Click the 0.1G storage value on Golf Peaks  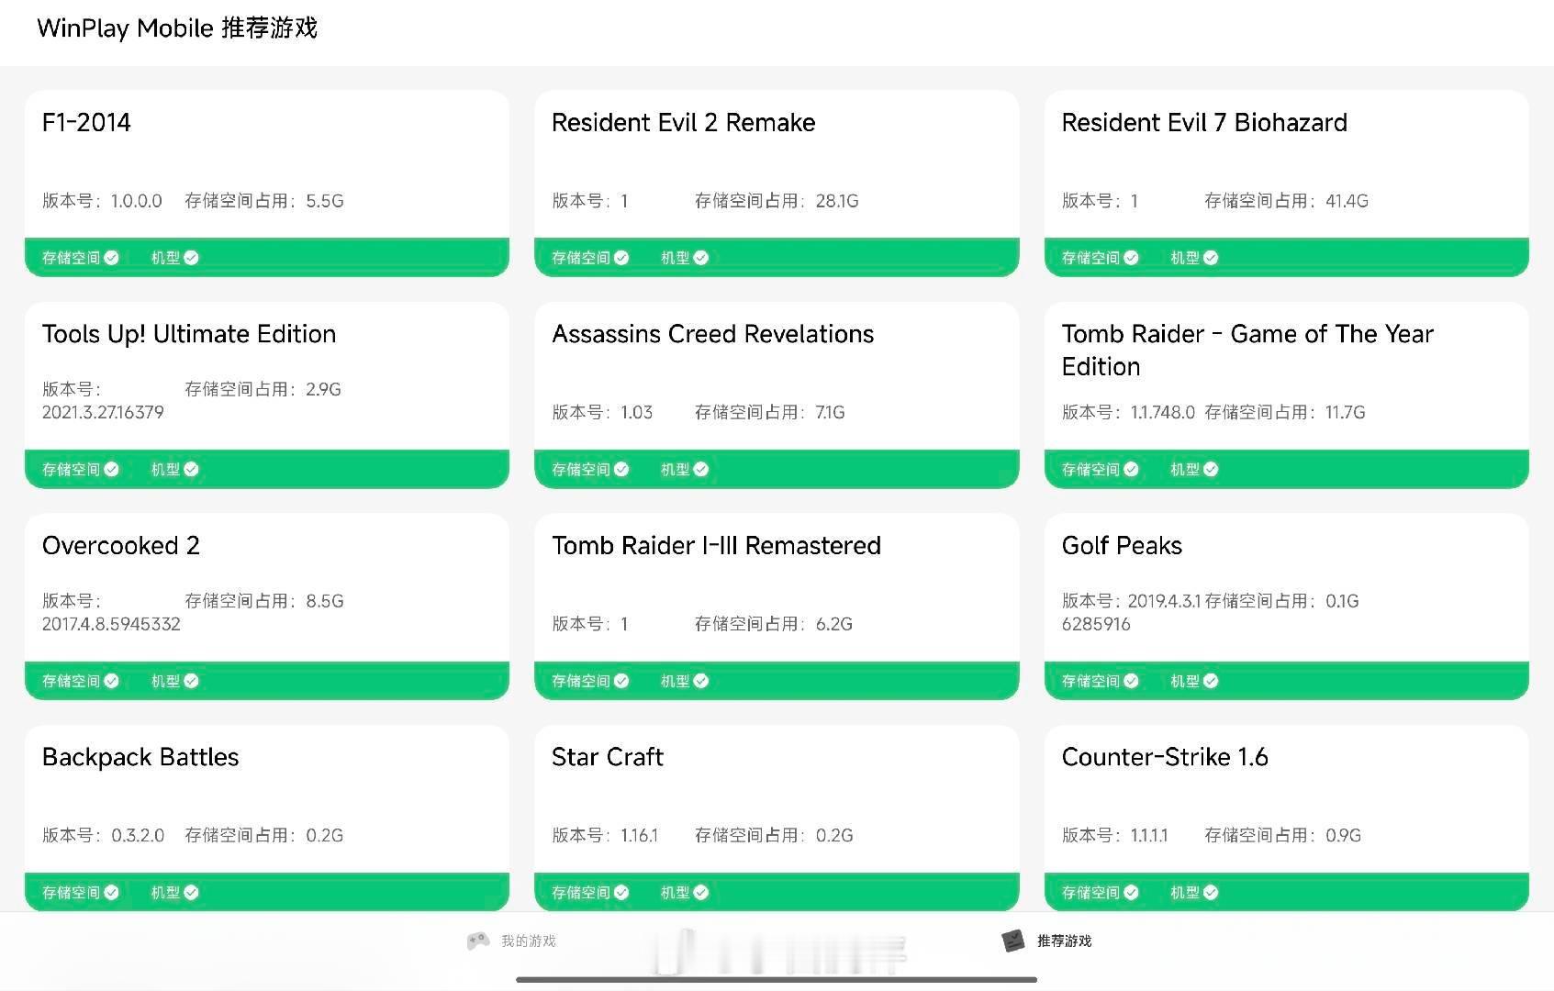click(1342, 601)
